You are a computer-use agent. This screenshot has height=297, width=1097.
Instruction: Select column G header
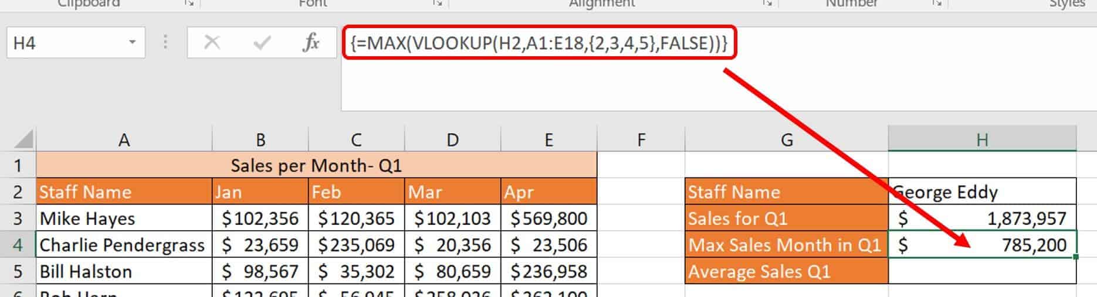click(x=787, y=140)
